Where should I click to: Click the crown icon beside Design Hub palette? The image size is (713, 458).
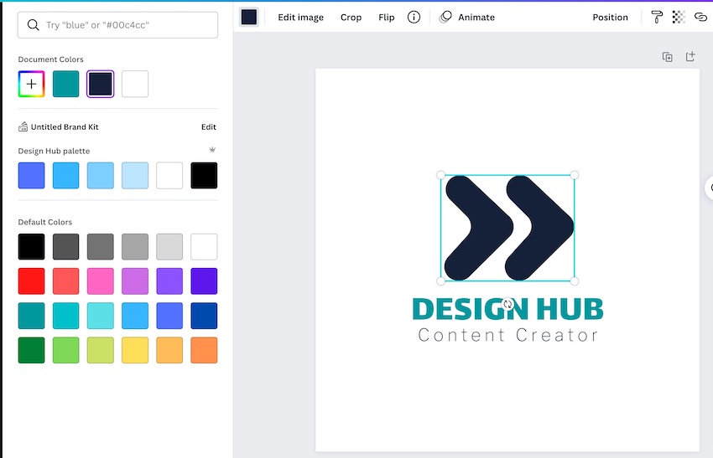click(x=212, y=150)
